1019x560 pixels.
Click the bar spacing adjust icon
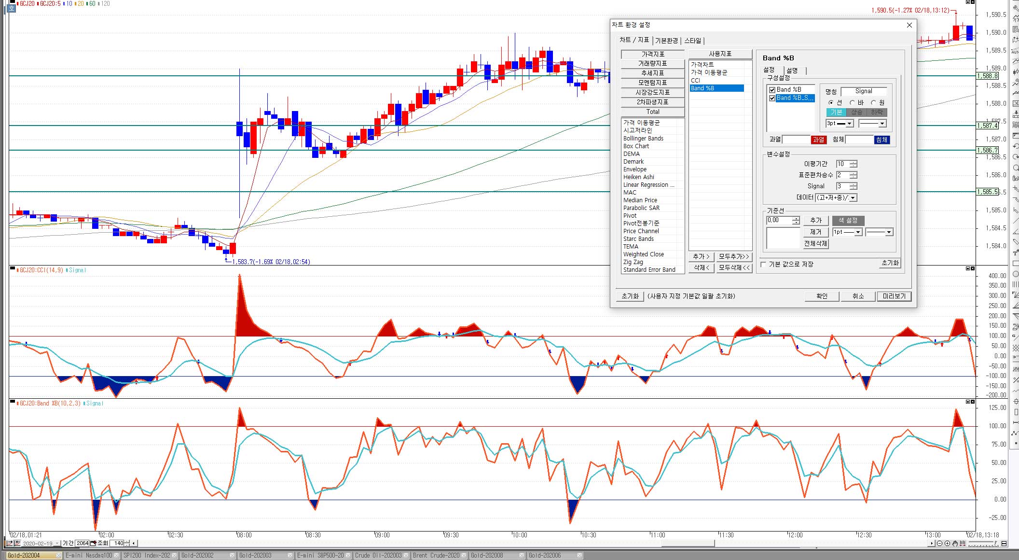point(963,544)
